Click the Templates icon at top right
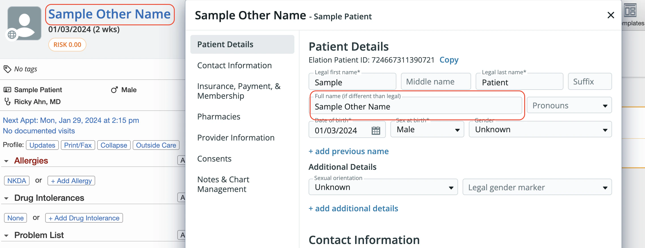Screen dimensions: 645x248 (x=630, y=11)
